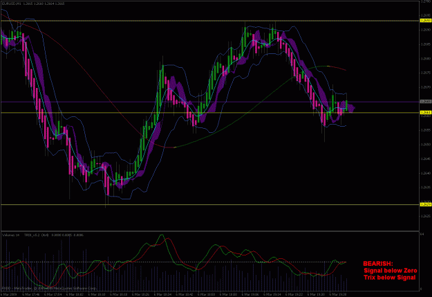Click the red BEARISH: text

tap(378, 264)
